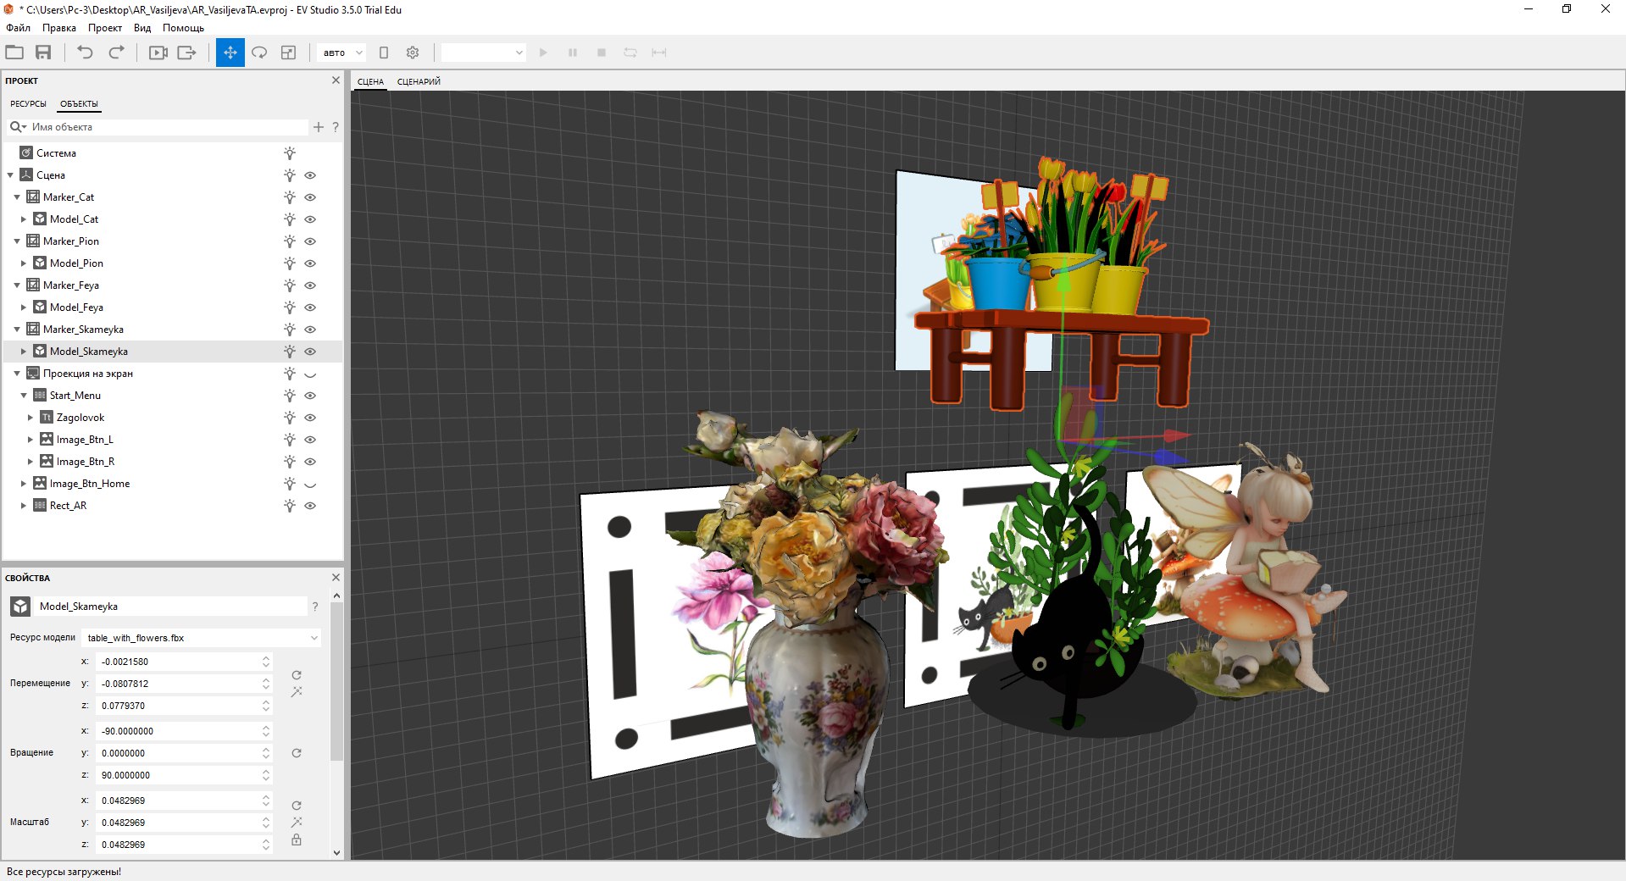Image resolution: width=1626 pixels, height=881 pixels.
Task: Click the object name search field
Action: [x=165, y=127]
